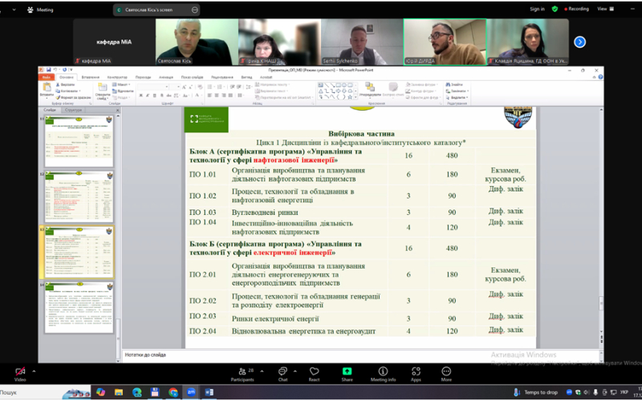Screen dimensions: 642x401
Task: Close the slides thumbnail pane
Action: tap(117, 110)
